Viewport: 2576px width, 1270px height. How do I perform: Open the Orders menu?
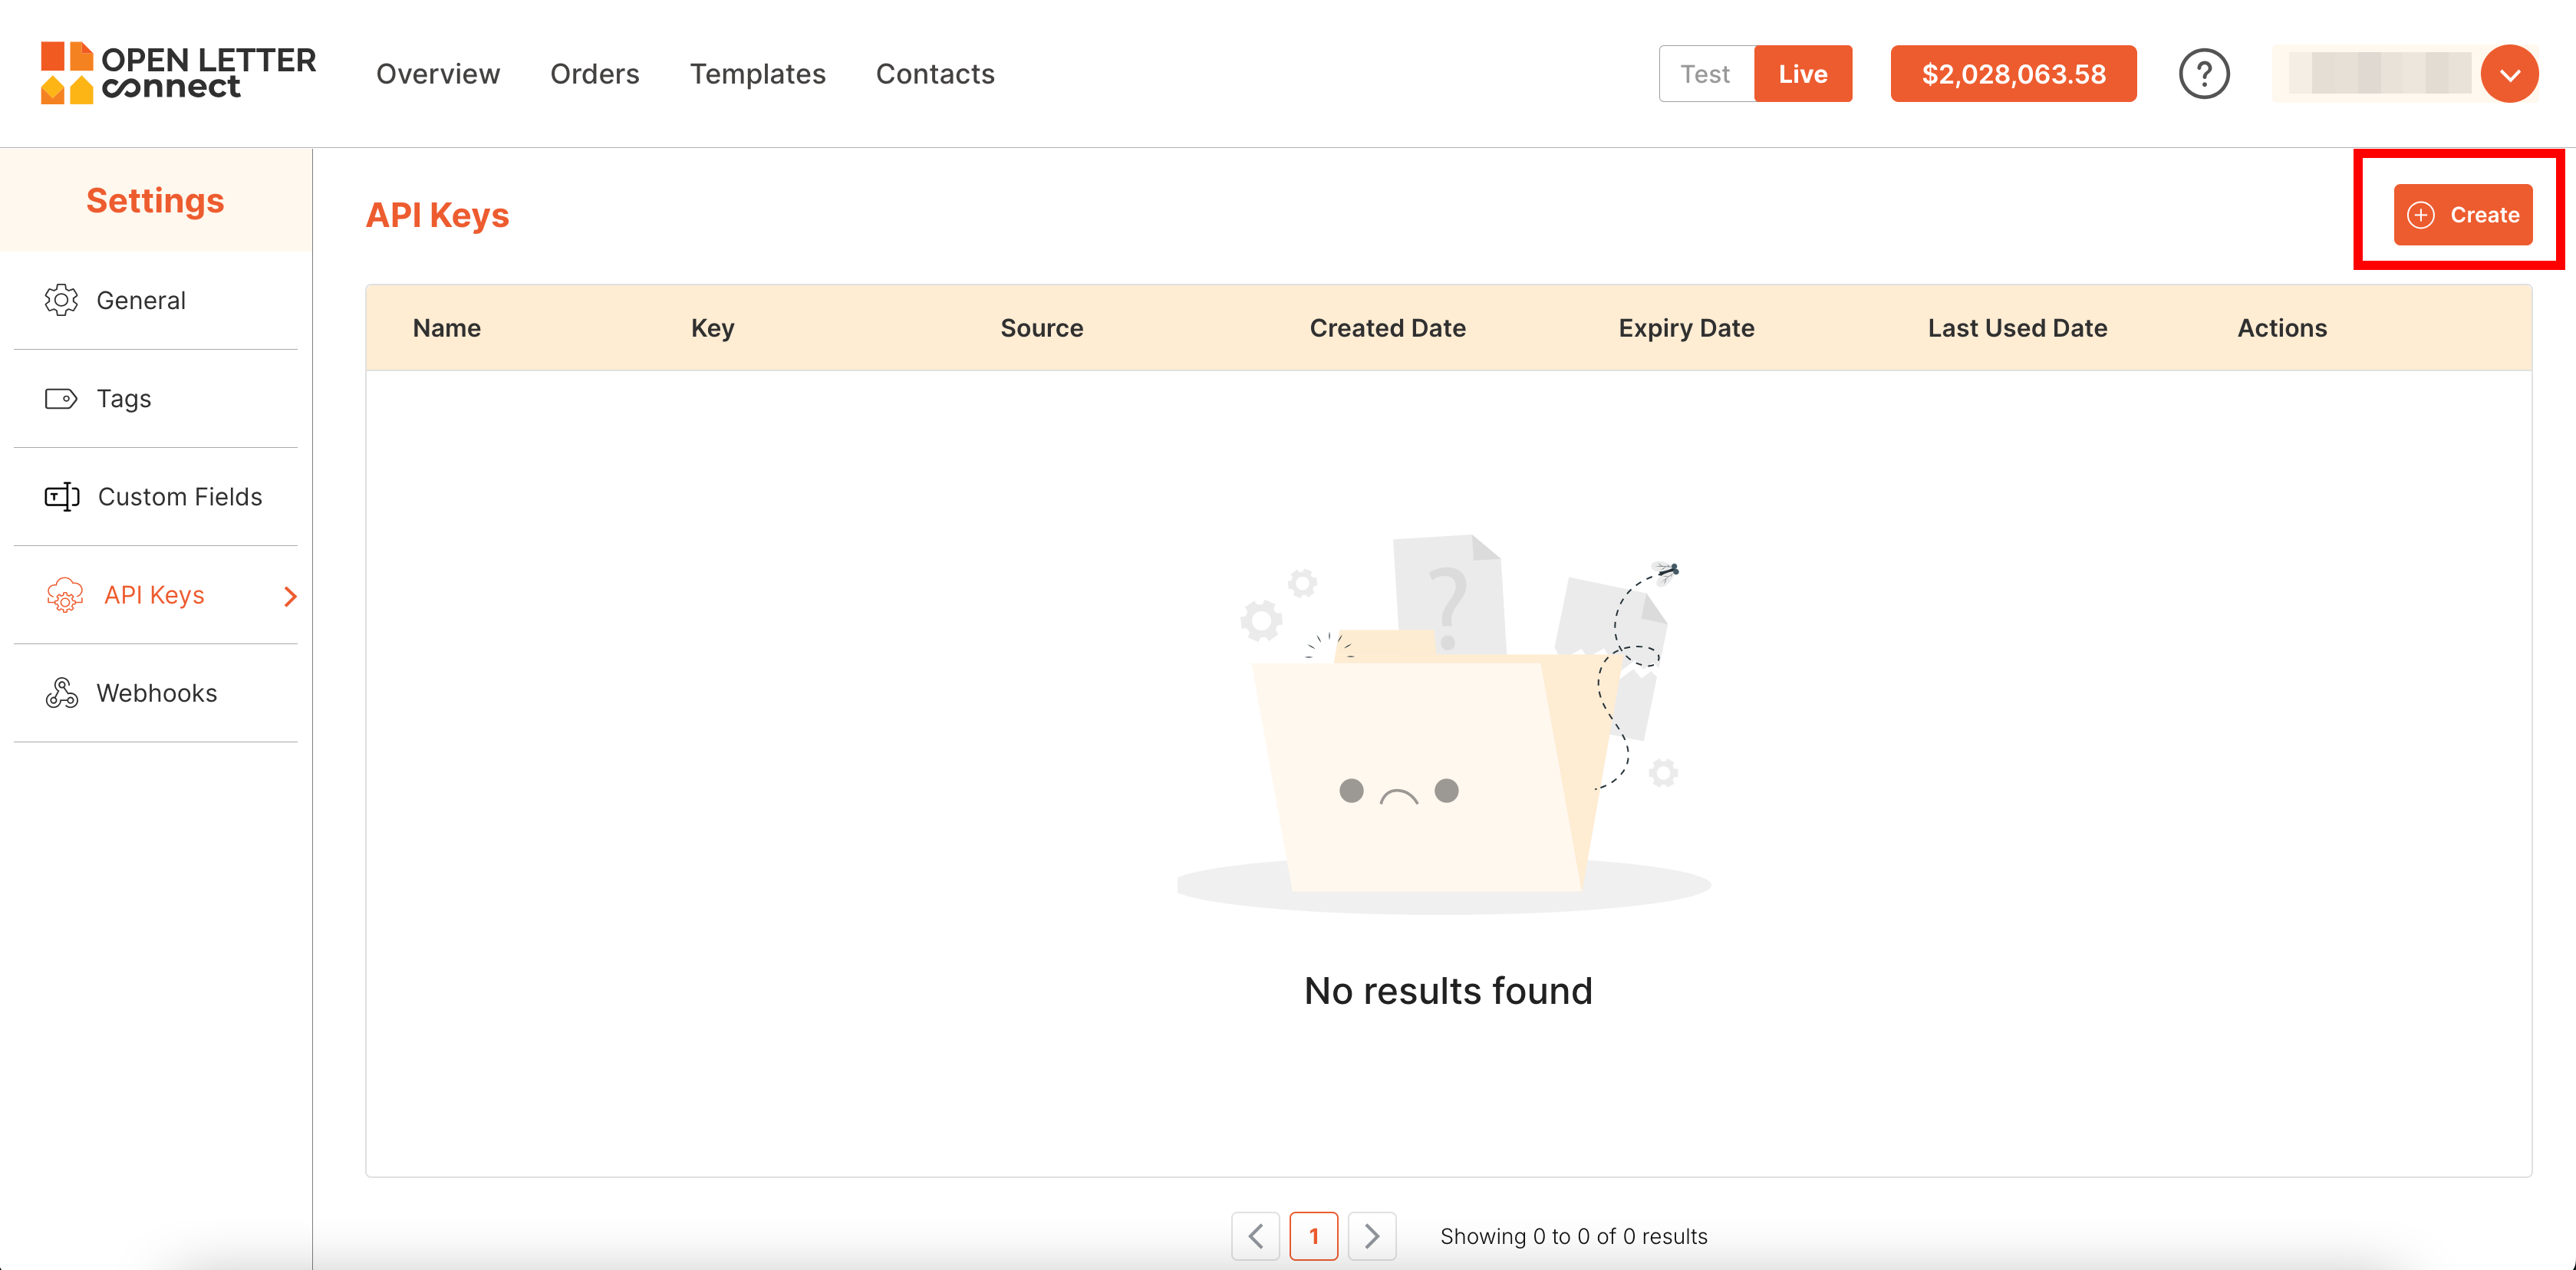point(594,74)
